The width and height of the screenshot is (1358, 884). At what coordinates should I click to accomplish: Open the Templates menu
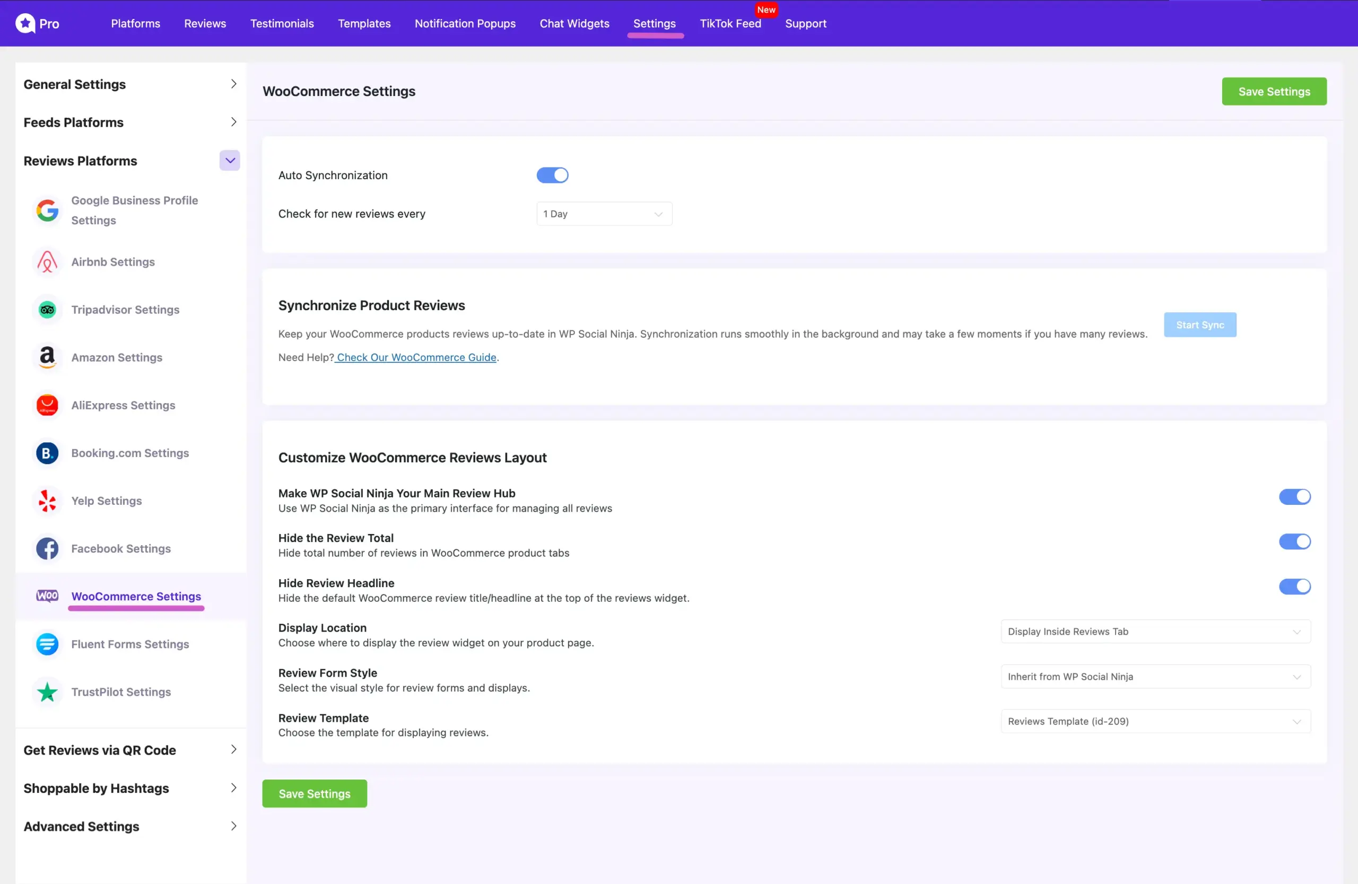click(x=364, y=23)
